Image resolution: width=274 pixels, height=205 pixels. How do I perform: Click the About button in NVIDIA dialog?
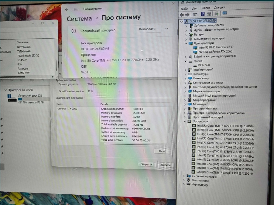pos(162,151)
